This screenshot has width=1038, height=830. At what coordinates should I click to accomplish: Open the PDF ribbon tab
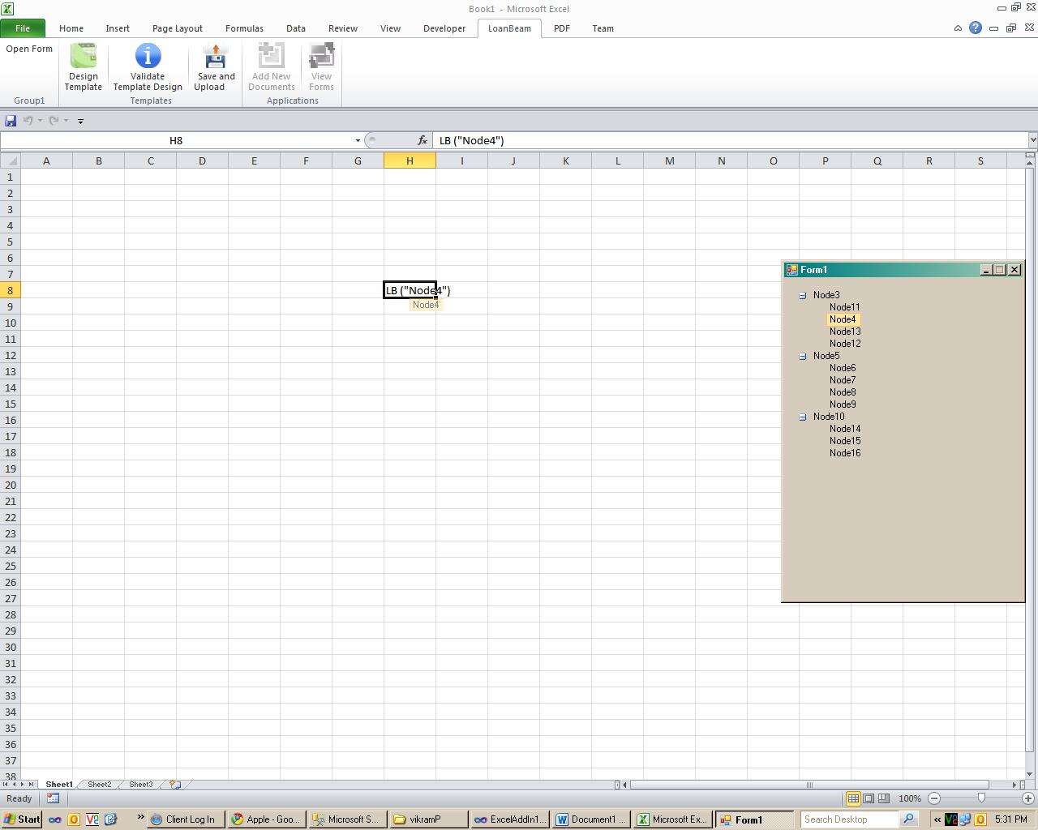point(562,28)
